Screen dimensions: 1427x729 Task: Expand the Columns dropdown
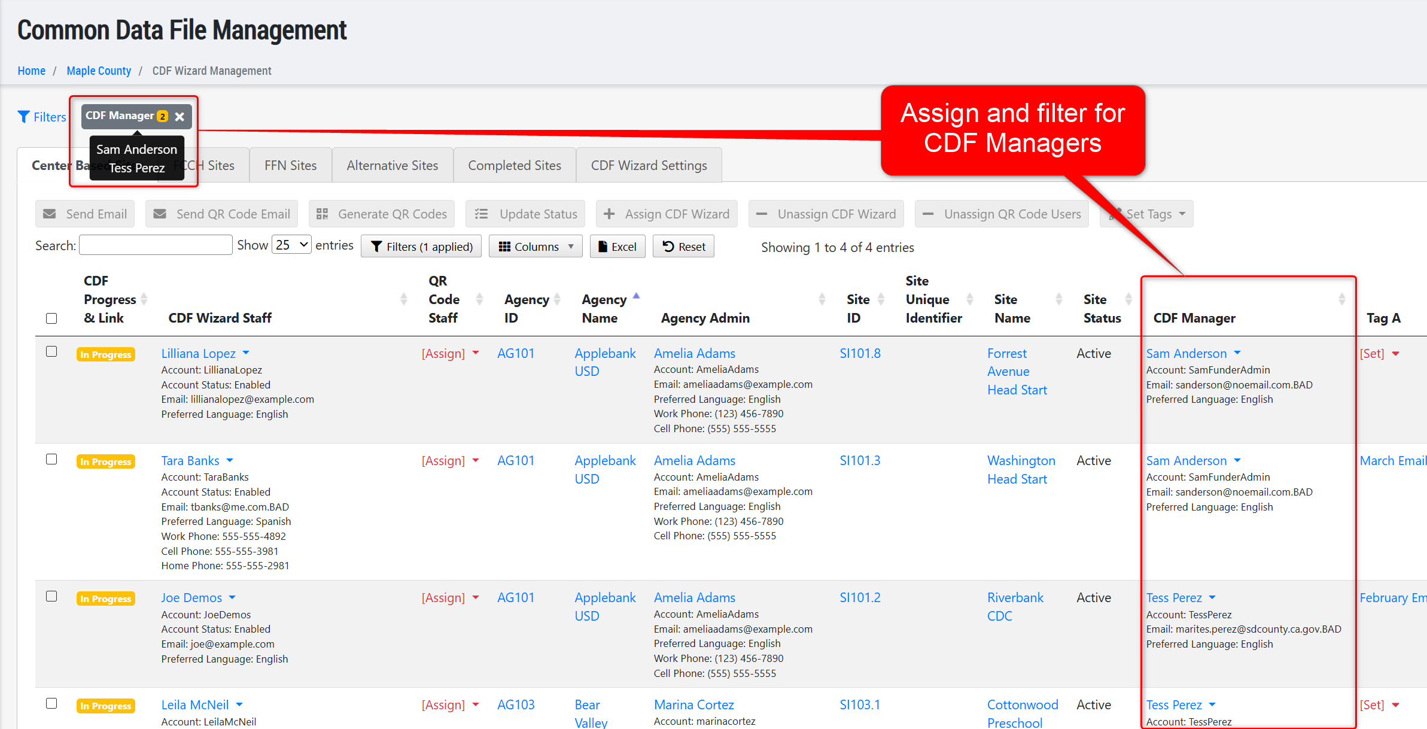pyautogui.click(x=535, y=247)
